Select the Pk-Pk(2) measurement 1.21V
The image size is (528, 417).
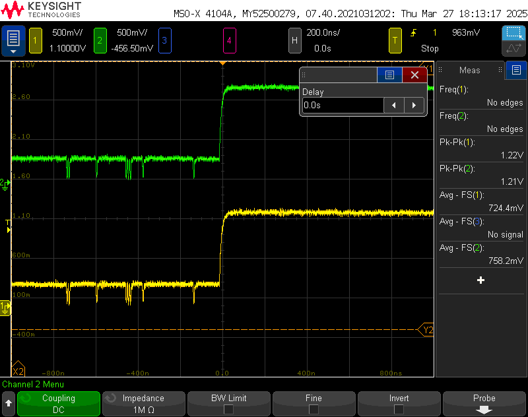pos(481,176)
